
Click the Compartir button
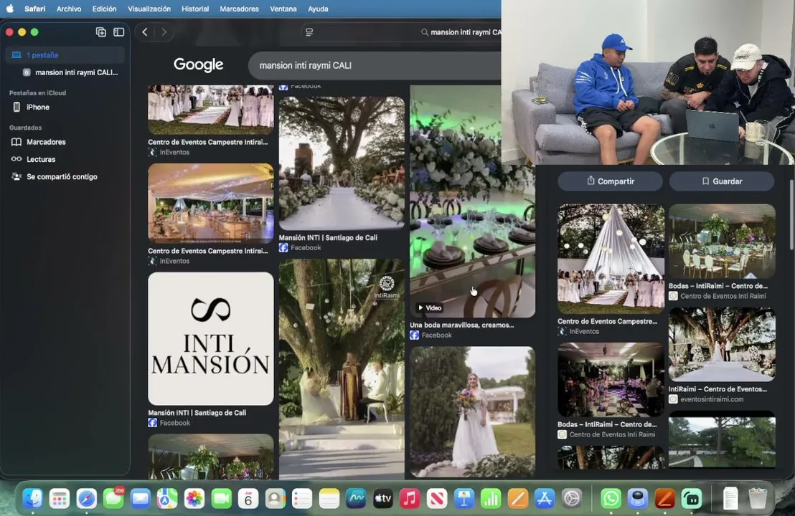point(611,181)
